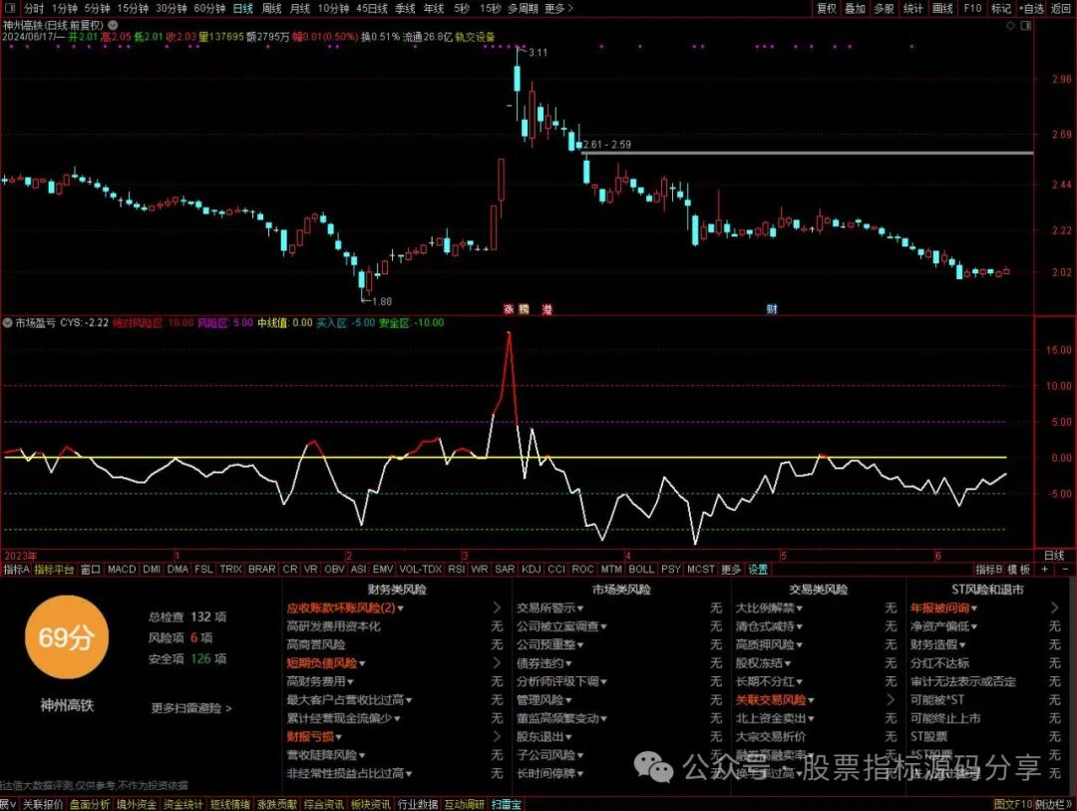Open the 扫雷宝 bottom tab
This screenshot has height=811, width=1077.
pyautogui.click(x=507, y=804)
